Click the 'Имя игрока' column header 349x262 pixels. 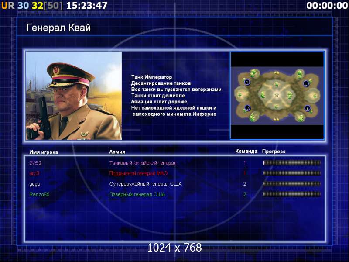point(44,152)
